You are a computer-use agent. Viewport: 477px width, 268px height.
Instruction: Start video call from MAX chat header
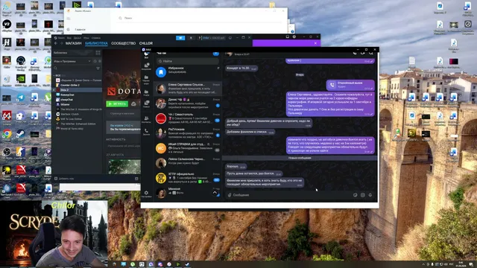pyautogui.click(x=363, y=53)
